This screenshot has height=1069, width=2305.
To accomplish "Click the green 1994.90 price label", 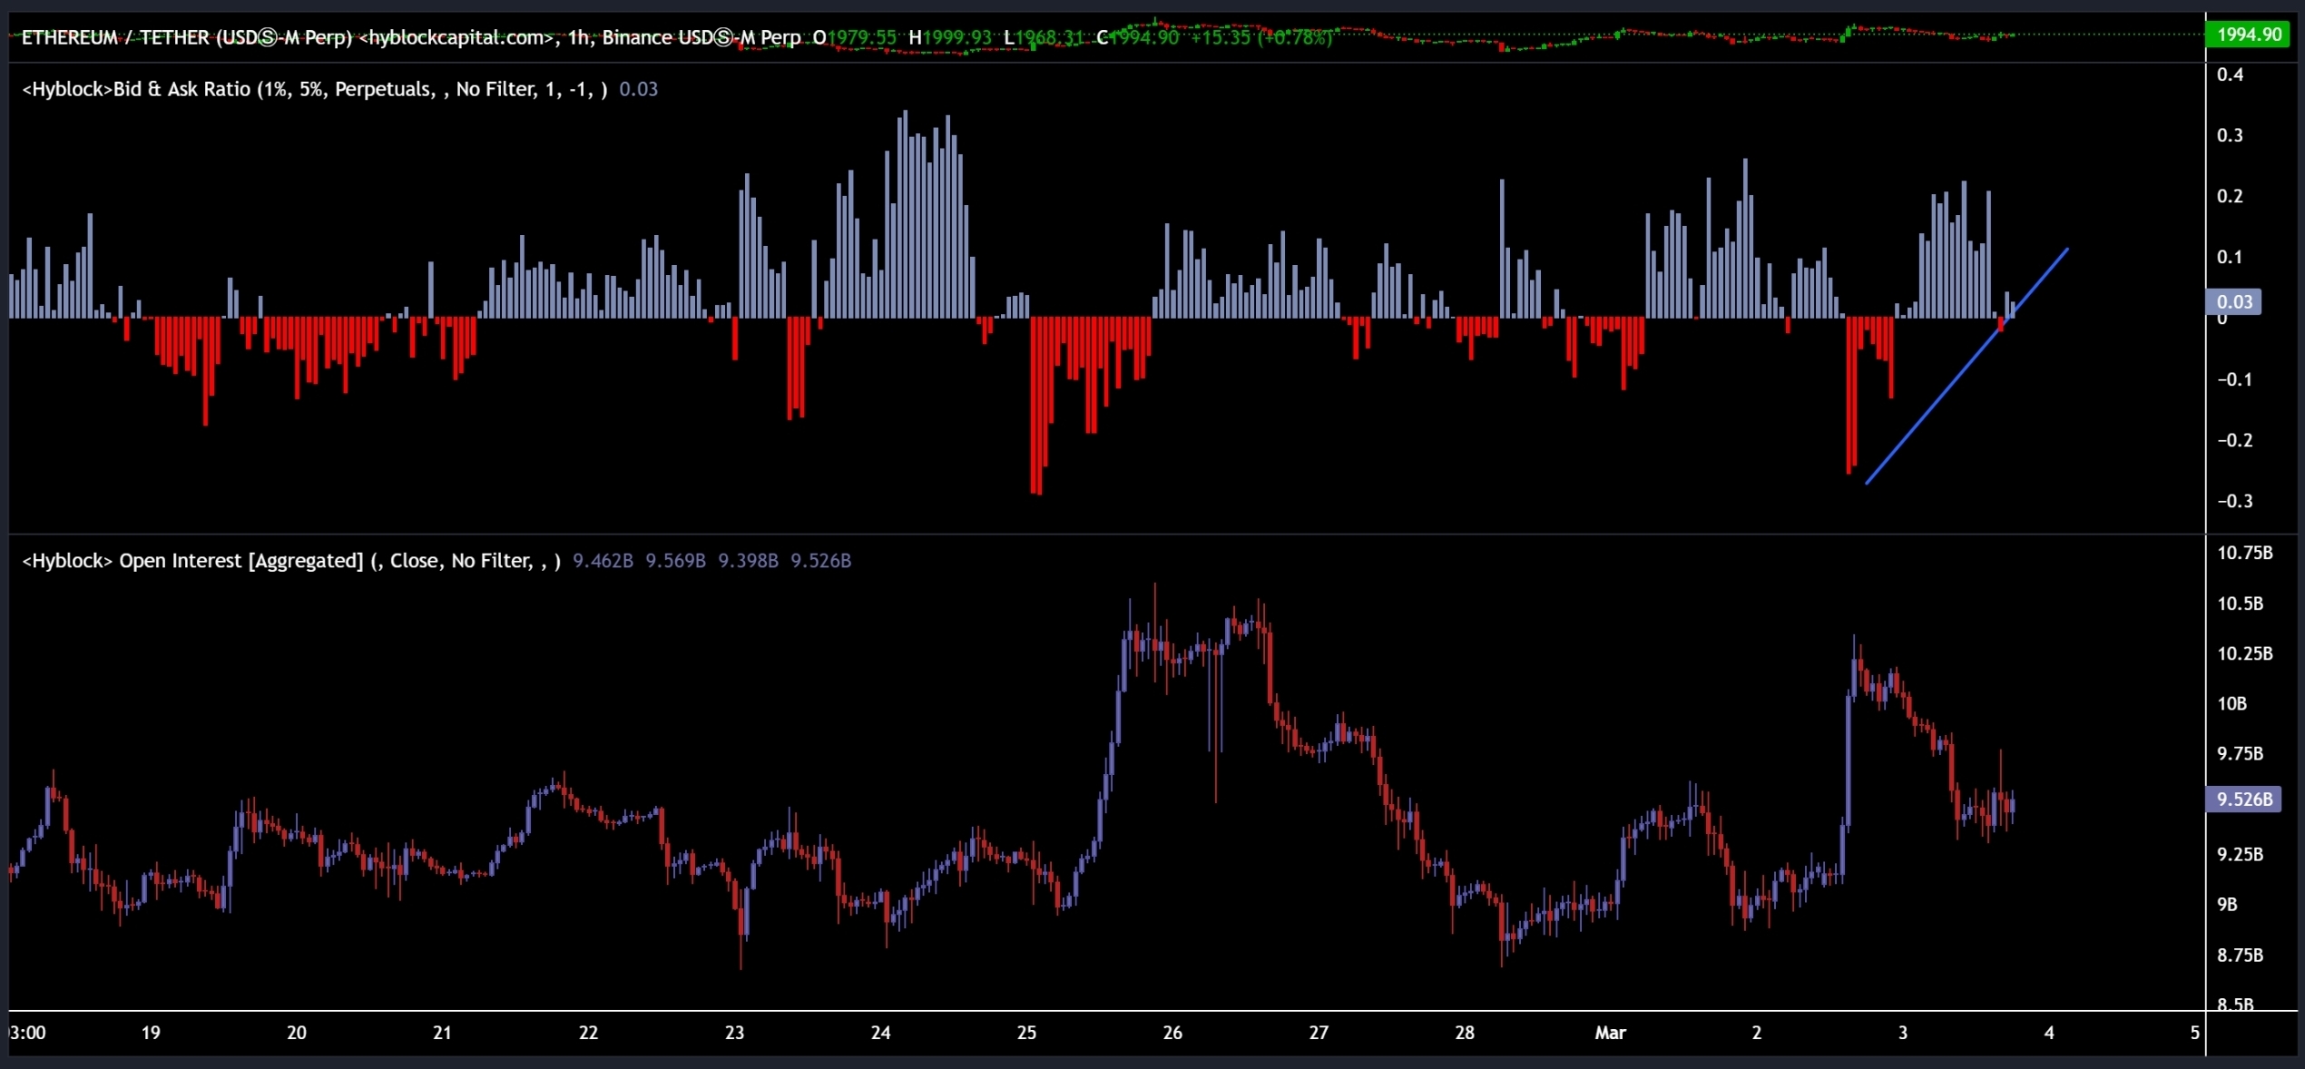I will tap(2248, 34).
